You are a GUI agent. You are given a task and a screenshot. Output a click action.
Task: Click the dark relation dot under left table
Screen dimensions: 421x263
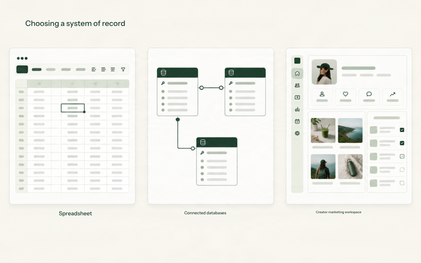(x=178, y=120)
